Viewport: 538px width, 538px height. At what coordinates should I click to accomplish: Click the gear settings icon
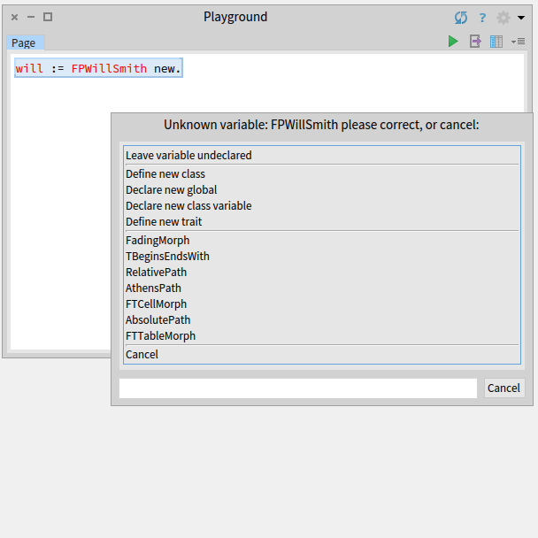[x=503, y=18]
